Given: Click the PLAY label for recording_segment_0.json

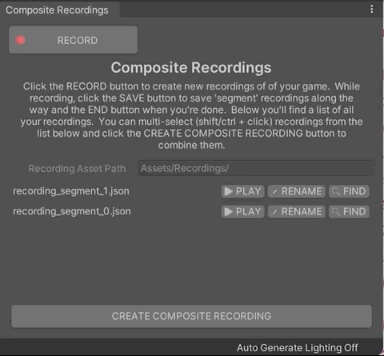Looking at the screenshot, I should click(248, 212).
